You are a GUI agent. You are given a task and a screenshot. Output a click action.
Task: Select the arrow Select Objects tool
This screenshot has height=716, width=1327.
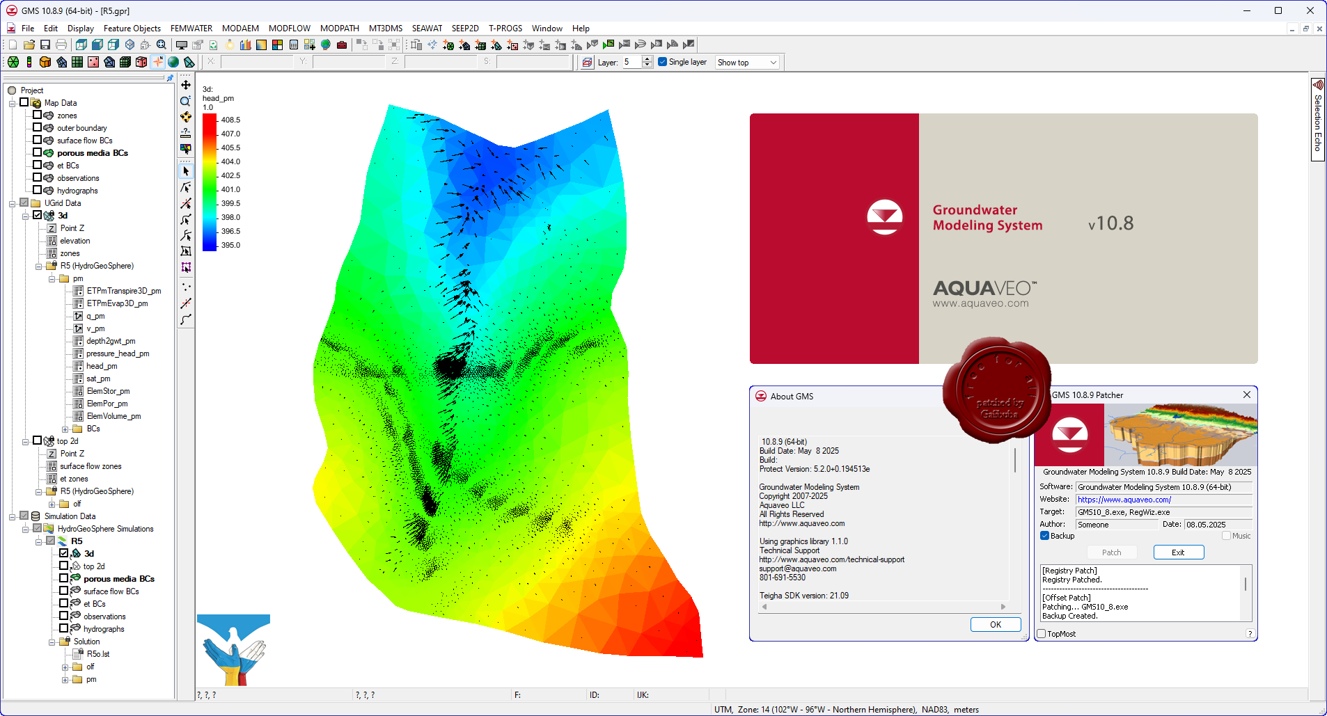pyautogui.click(x=186, y=171)
